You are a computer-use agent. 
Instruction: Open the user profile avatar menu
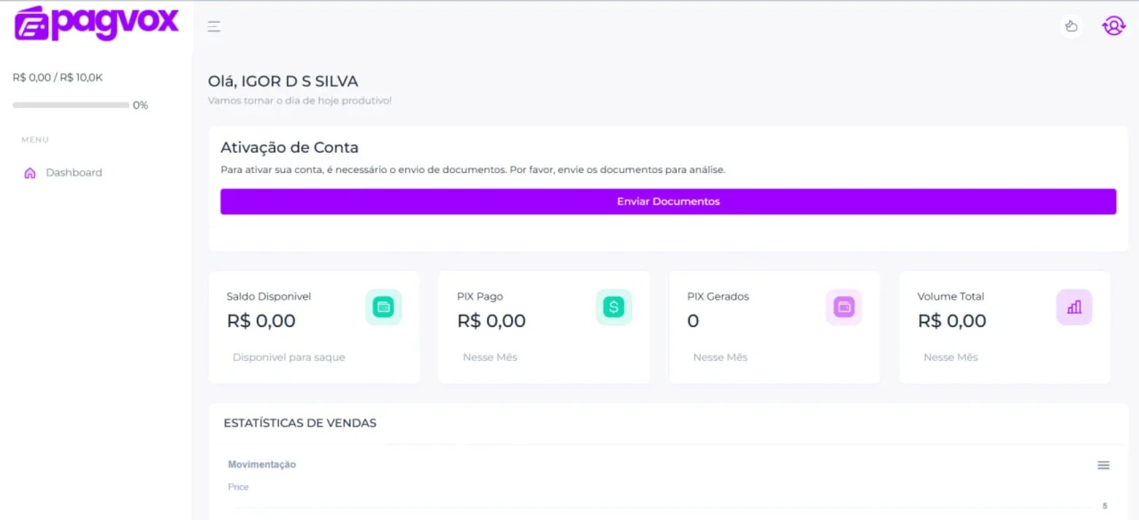tap(1113, 26)
